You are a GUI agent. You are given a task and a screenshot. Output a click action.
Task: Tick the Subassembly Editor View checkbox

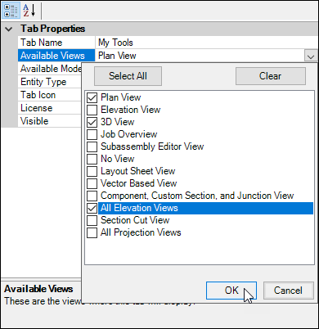92,146
